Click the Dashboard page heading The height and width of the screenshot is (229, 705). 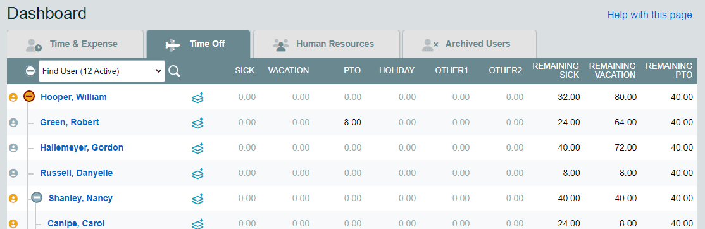point(47,13)
